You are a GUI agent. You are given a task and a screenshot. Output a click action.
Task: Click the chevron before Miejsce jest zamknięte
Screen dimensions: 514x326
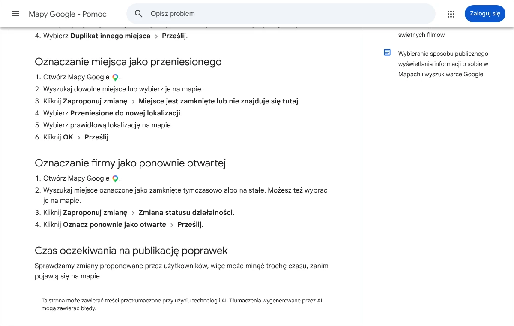point(133,102)
